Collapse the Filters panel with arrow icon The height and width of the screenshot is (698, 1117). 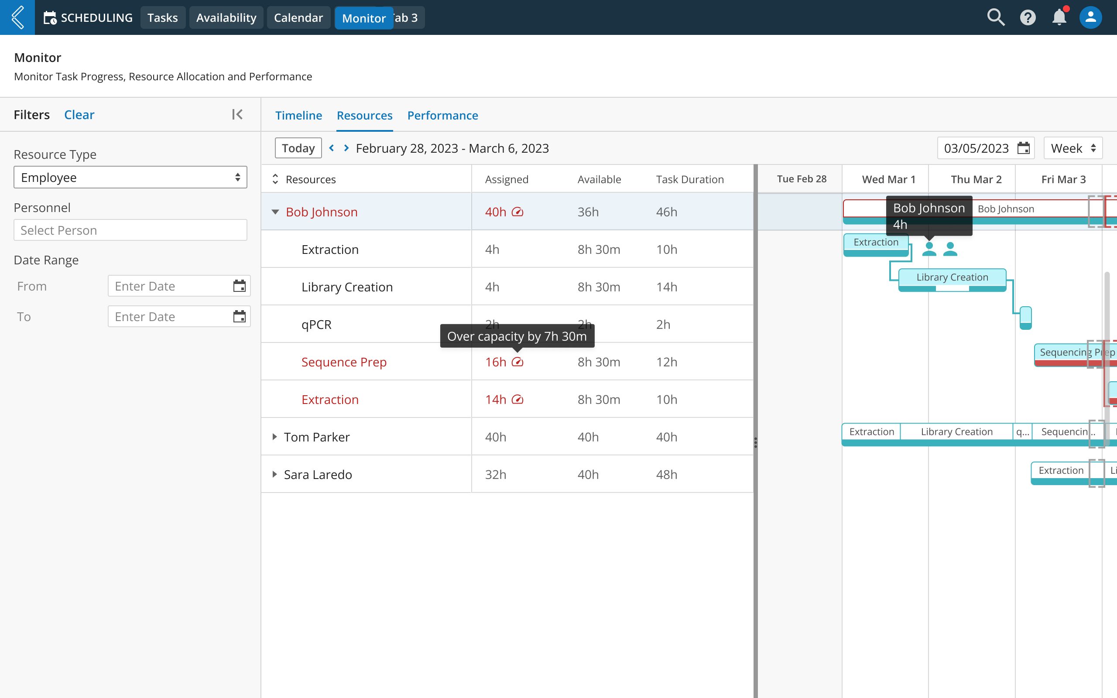tap(237, 114)
